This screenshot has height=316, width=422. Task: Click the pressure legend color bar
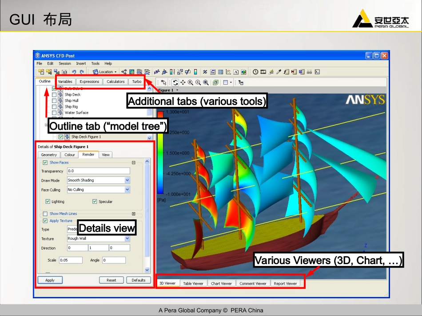pos(160,153)
